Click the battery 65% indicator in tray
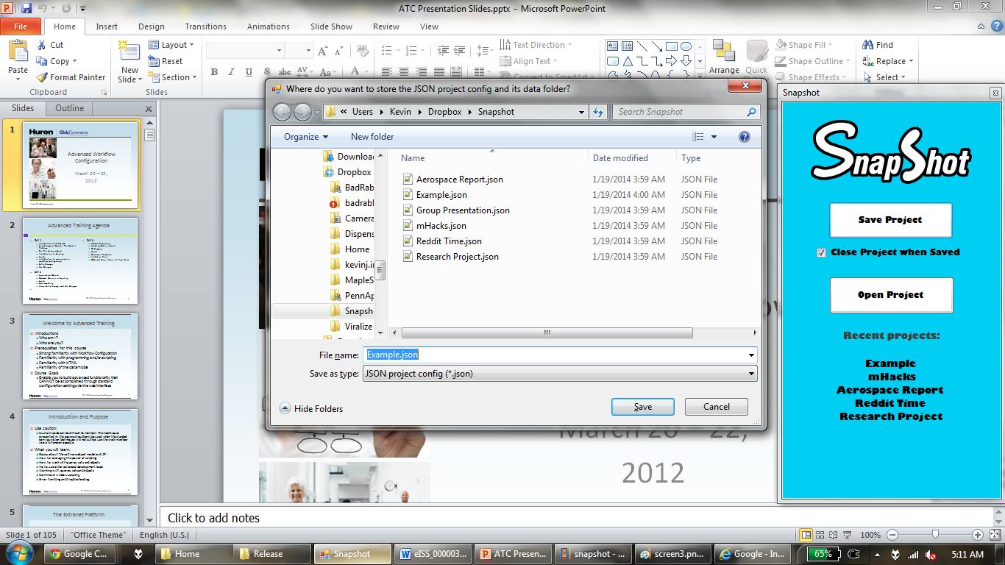 pos(824,554)
